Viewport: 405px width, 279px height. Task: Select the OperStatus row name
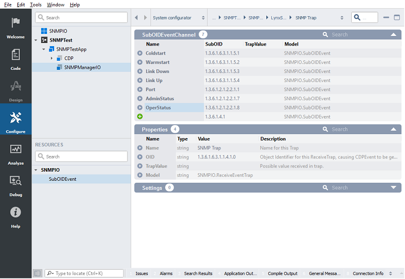coord(158,108)
